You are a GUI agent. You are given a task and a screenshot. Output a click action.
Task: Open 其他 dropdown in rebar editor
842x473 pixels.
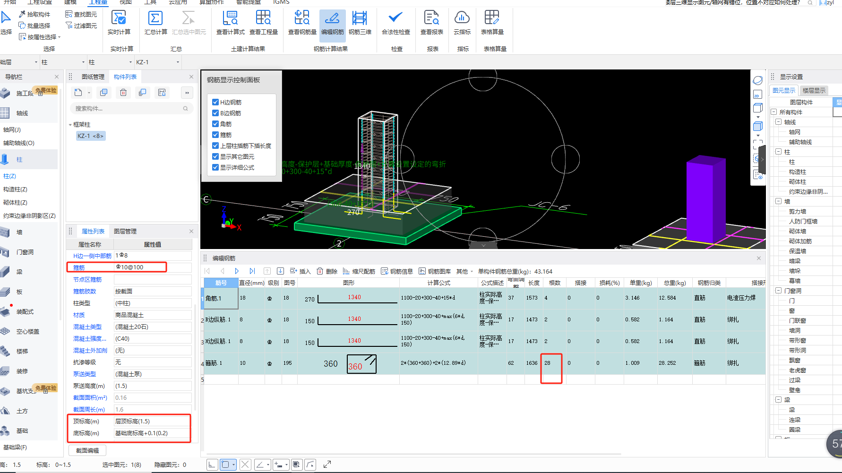pyautogui.click(x=465, y=271)
